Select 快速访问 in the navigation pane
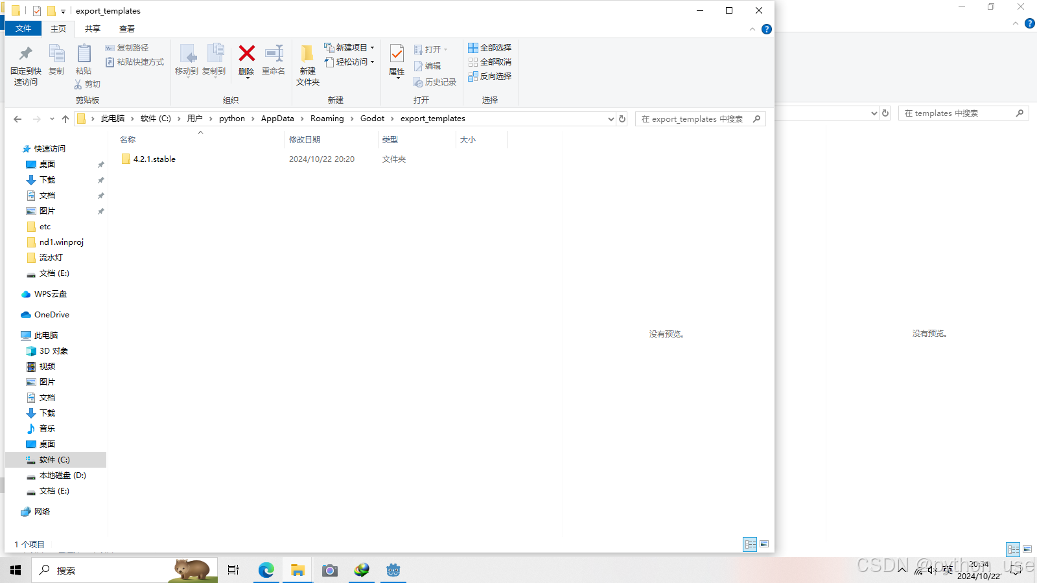The image size is (1037, 583). pos(50,149)
